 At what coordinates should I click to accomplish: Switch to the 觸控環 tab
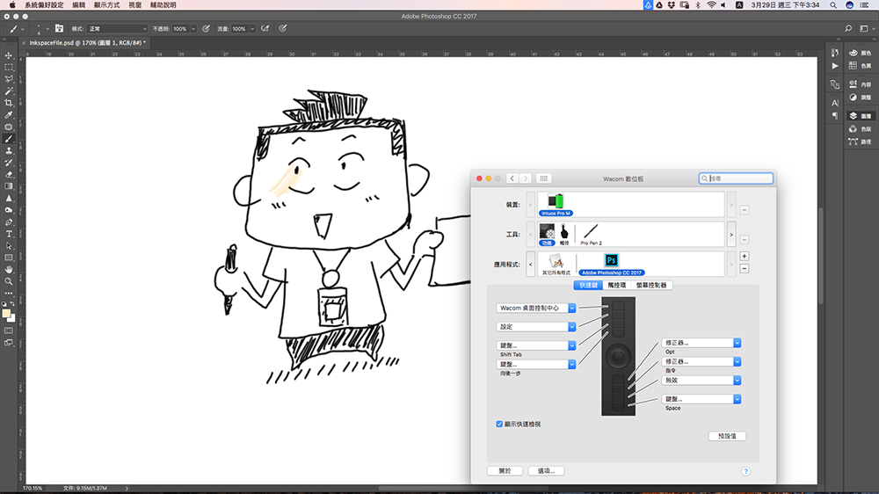pos(617,285)
